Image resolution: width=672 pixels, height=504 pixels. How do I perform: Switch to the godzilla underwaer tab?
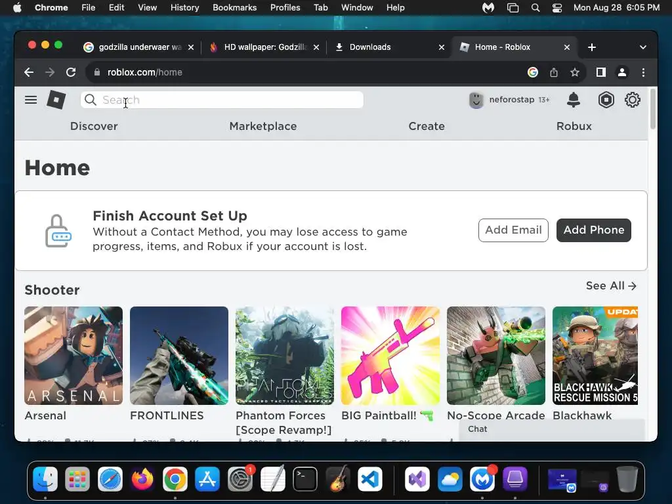click(x=140, y=47)
